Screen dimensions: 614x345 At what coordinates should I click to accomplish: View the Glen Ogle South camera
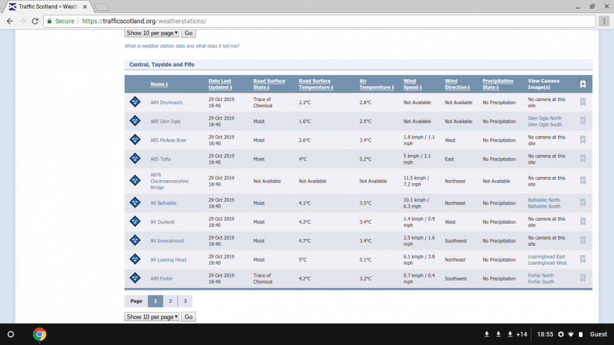pos(545,124)
